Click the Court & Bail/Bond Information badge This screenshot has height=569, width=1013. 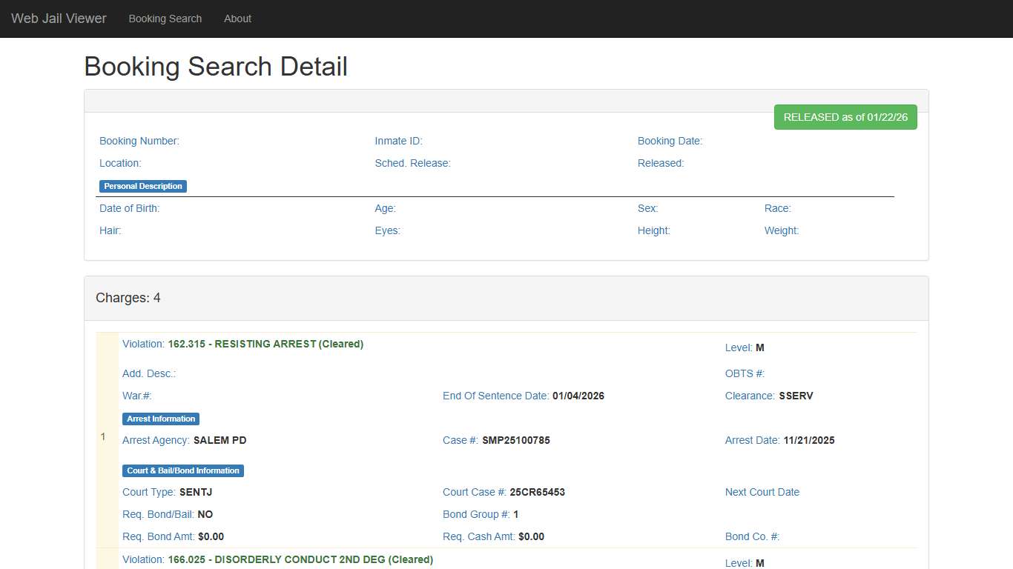(x=182, y=470)
